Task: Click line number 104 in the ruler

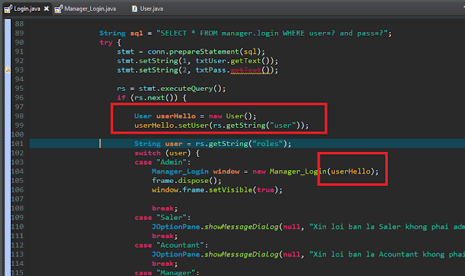Action: tap(17, 171)
